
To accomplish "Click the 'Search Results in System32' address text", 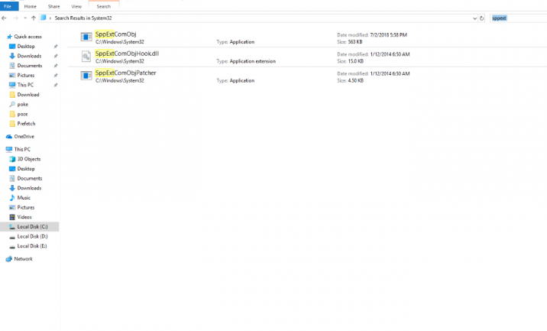I will coord(83,18).
